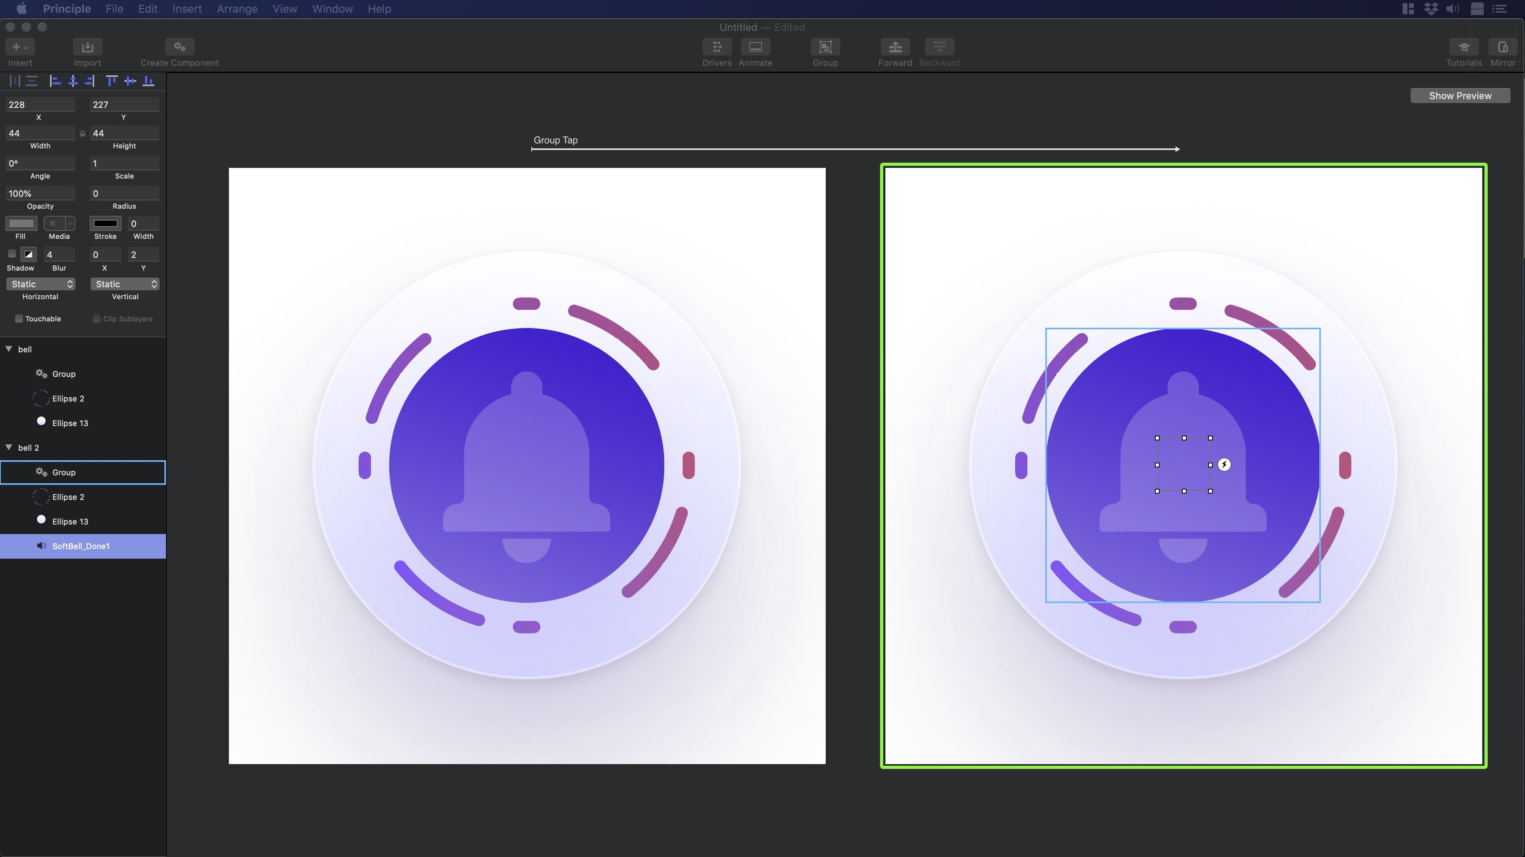Image resolution: width=1525 pixels, height=857 pixels.
Task: Open the Media dropdown arrow
Action: (70, 223)
